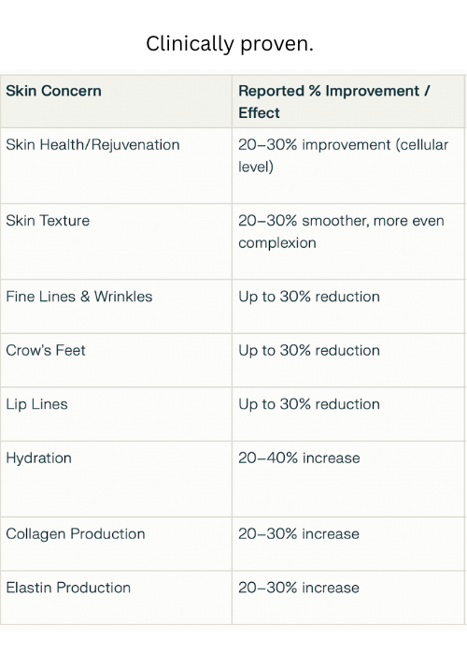The image size is (467, 655).
Task: Select the 'Skin Texture' row label
Action: pos(48,221)
